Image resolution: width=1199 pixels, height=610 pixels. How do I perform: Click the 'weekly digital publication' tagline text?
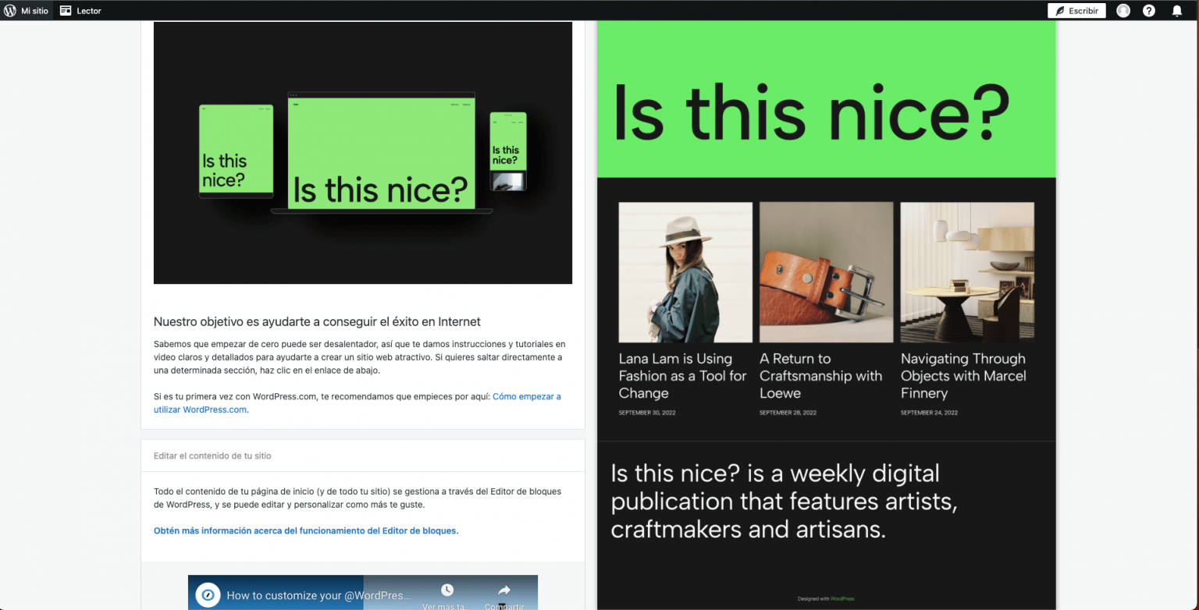tap(784, 502)
